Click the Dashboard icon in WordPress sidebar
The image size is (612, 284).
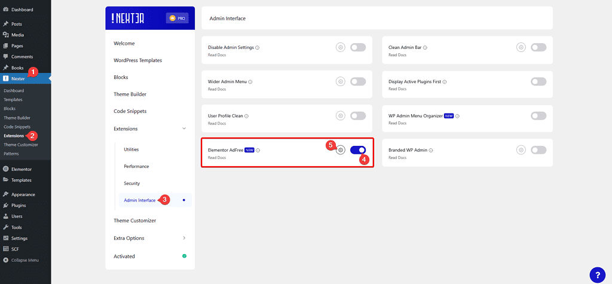(6, 10)
